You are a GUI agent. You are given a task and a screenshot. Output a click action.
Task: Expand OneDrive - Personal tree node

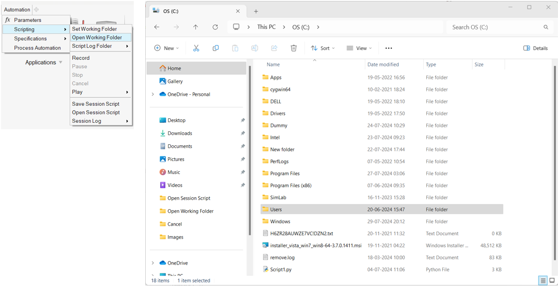click(153, 94)
